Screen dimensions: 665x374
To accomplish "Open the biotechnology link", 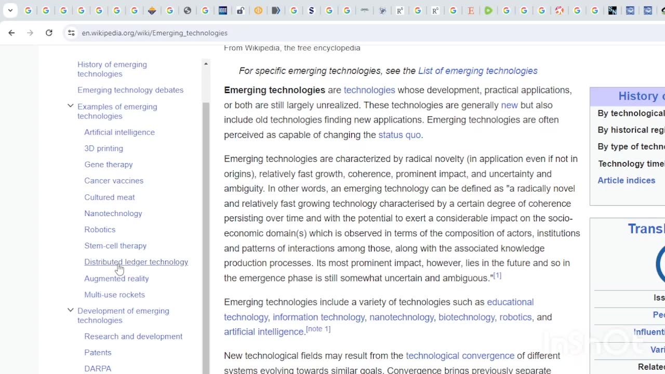I will click(x=467, y=317).
